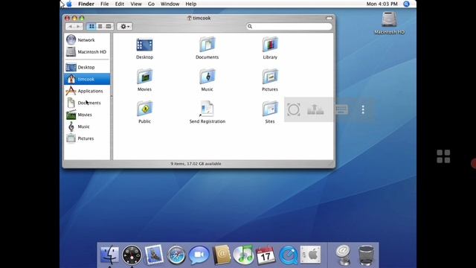Select Network in the Finder sidebar

pyautogui.click(x=87, y=39)
